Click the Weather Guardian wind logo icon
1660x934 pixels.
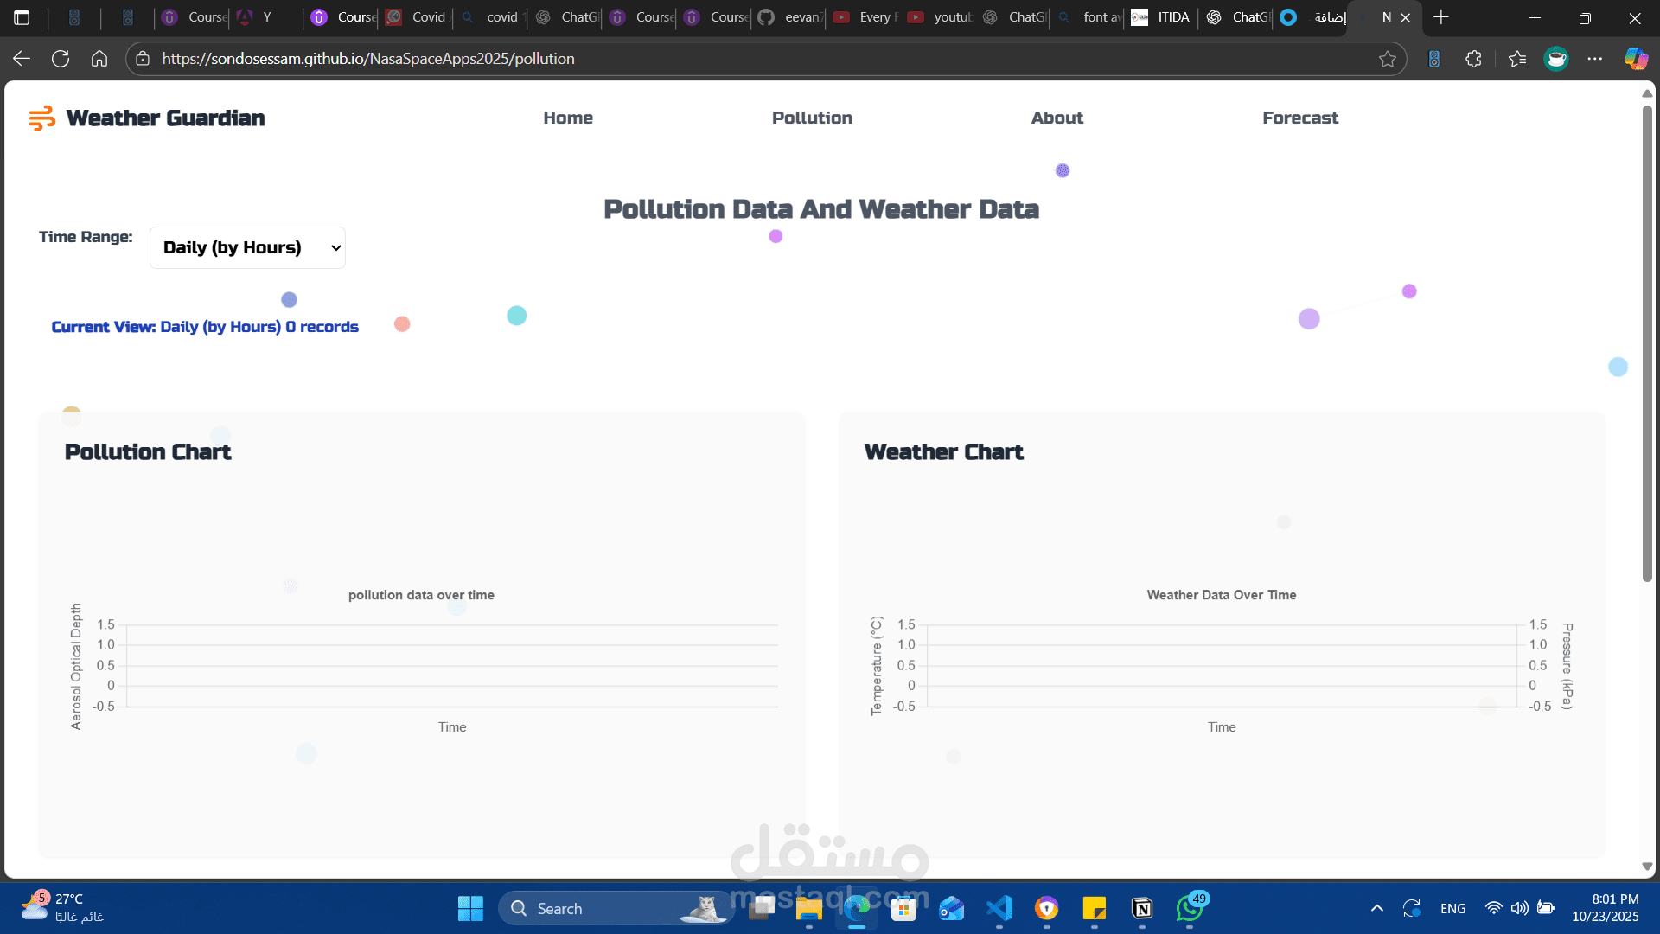[x=41, y=118]
